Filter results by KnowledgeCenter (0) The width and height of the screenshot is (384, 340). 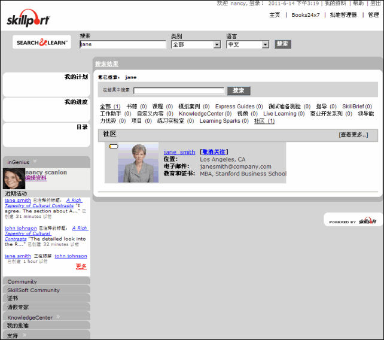pos(205,114)
